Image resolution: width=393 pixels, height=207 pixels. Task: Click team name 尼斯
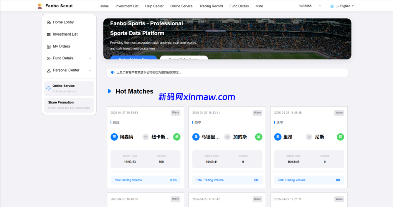(x=320, y=137)
